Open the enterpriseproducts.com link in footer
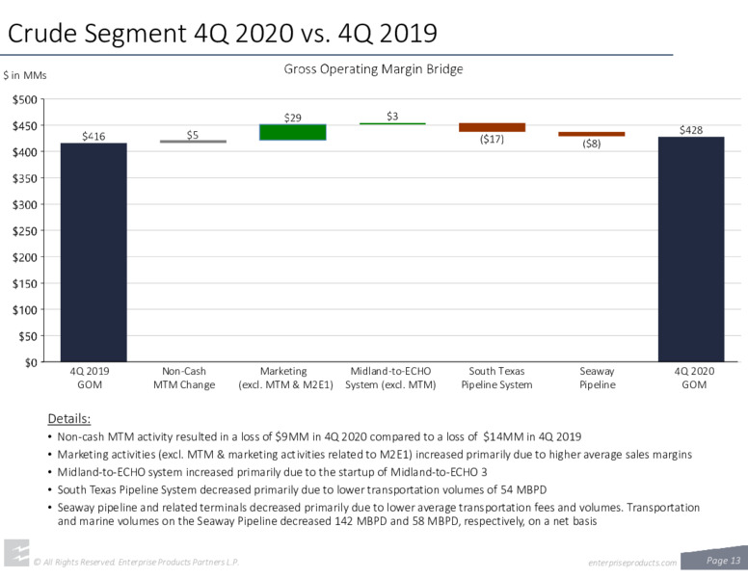The image size is (748, 578). pos(632,563)
